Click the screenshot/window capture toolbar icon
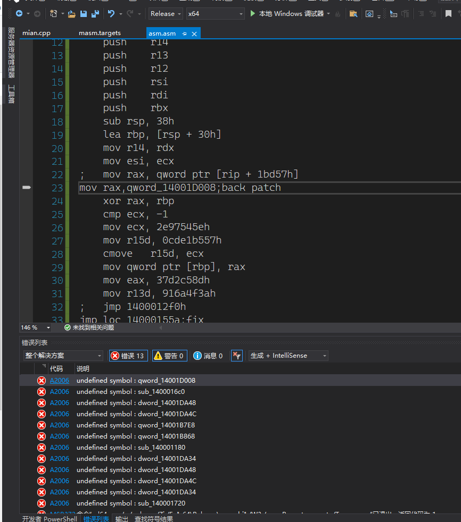Image resolution: width=461 pixels, height=522 pixels. coord(369,14)
